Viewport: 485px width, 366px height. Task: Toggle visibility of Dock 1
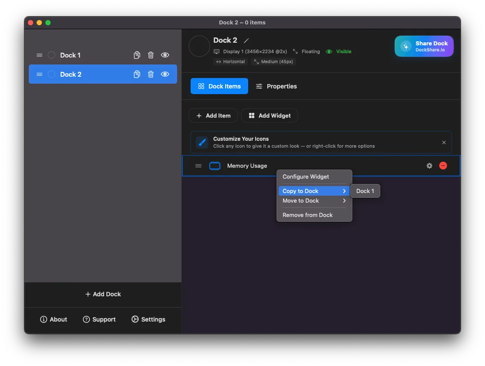click(x=165, y=55)
